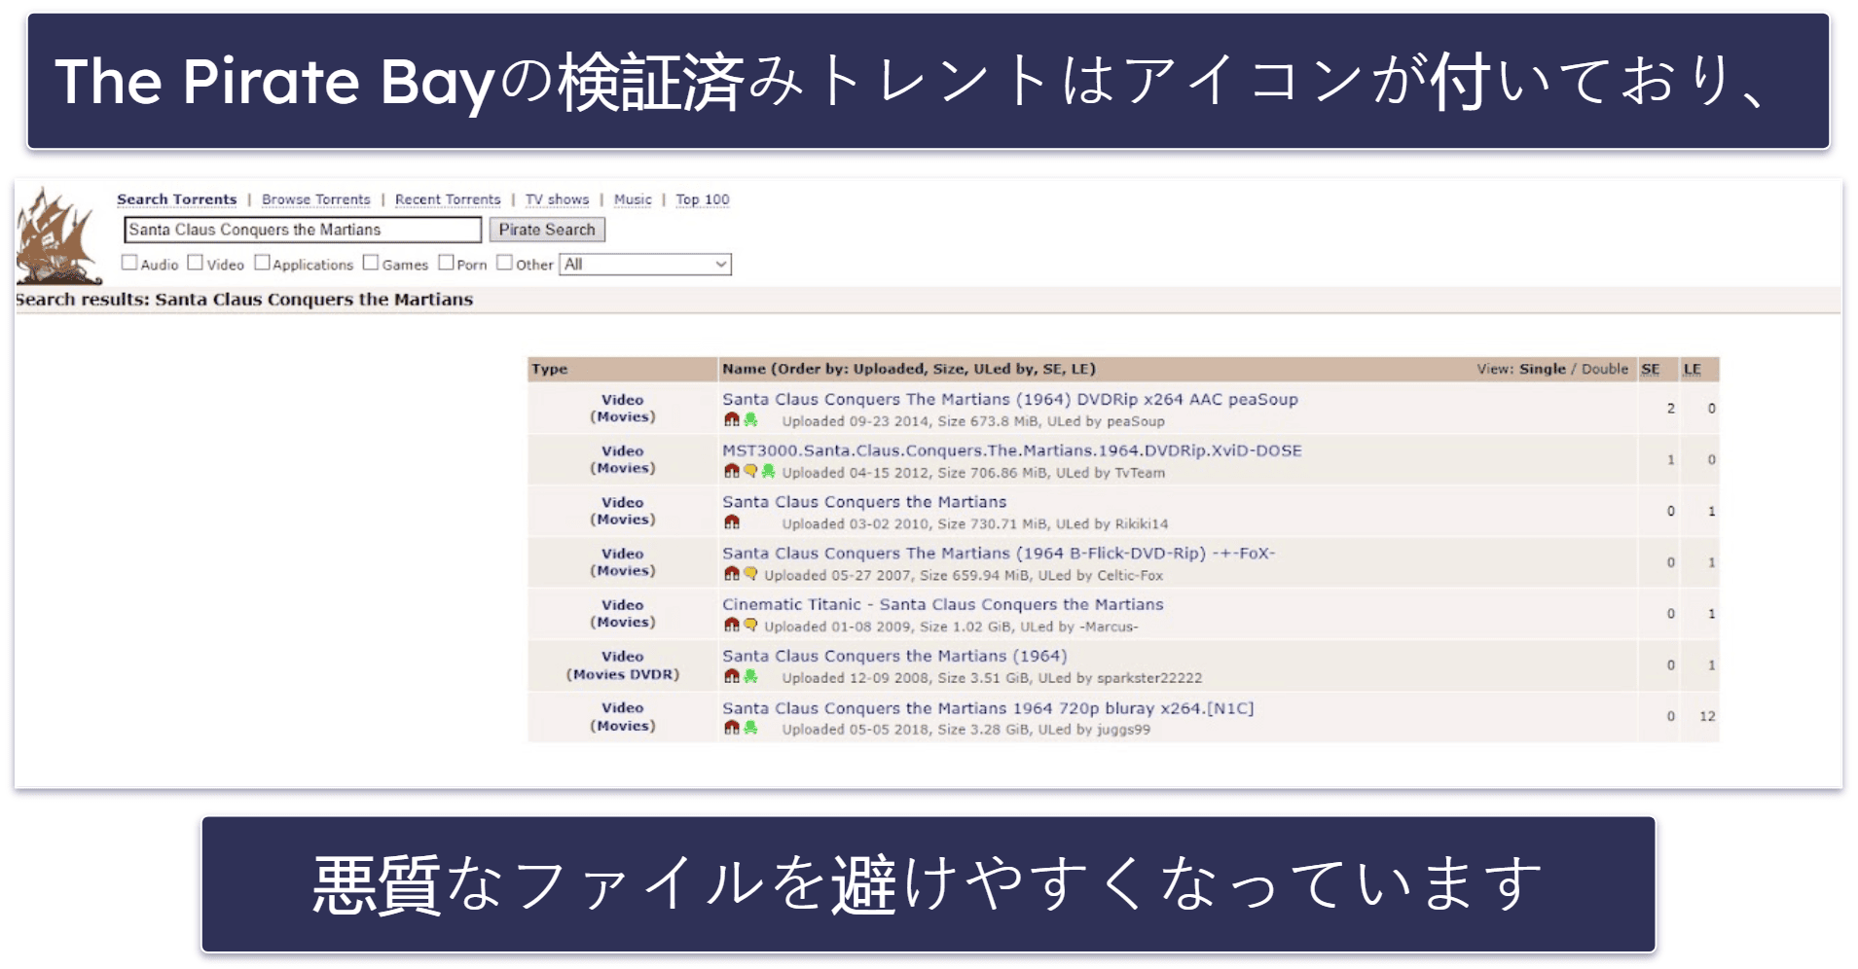1858x969 pixels.
Task: Open the 720p bluray x264 [N1C] torrent
Action: (x=988, y=708)
